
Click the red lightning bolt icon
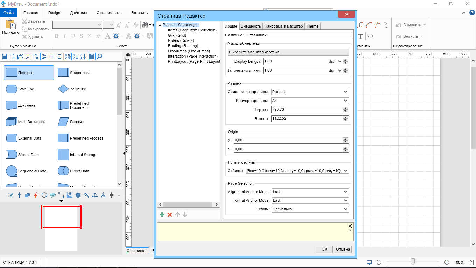click(x=36, y=195)
